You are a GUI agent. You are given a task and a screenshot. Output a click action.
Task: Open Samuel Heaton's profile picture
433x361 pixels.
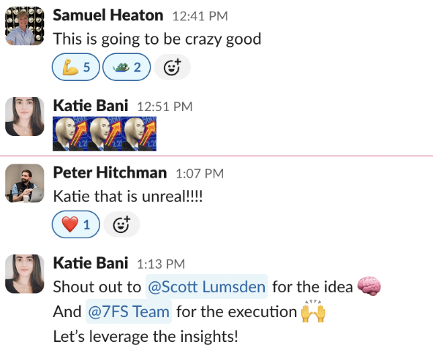(x=25, y=26)
